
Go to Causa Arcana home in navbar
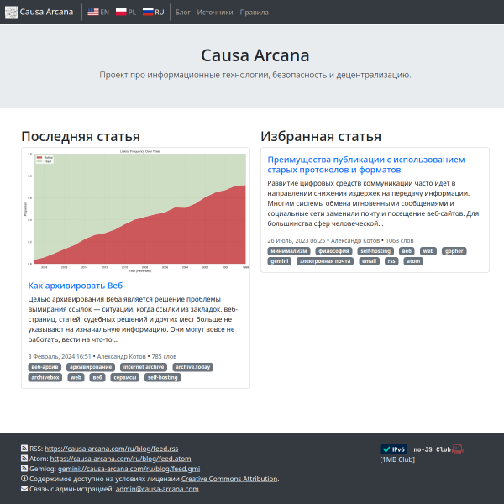pyautogui.click(x=46, y=12)
